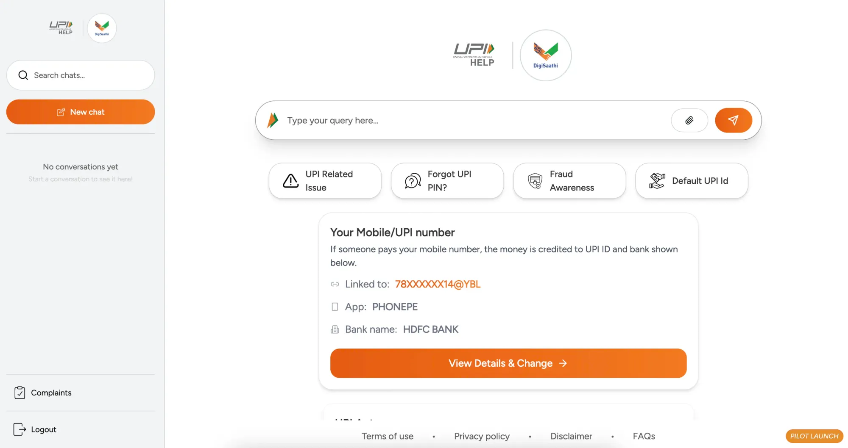Click the Type your query here field
This screenshot has height=448, width=848.
click(x=475, y=120)
